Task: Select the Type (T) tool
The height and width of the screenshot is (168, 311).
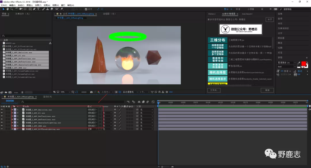Action: coord(38,9)
